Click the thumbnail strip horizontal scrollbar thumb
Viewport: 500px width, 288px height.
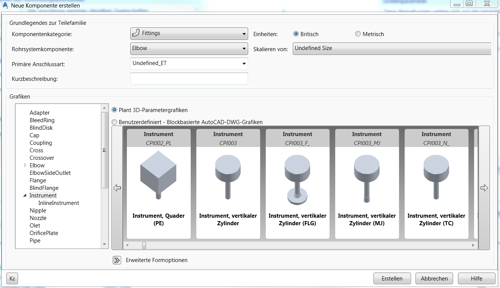point(144,245)
